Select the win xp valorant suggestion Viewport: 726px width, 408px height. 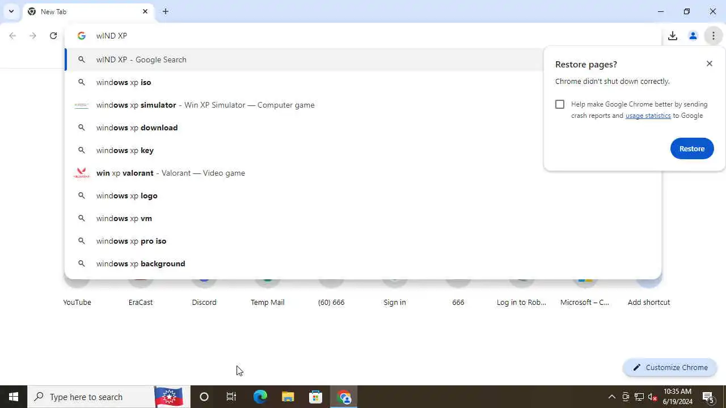point(363,173)
